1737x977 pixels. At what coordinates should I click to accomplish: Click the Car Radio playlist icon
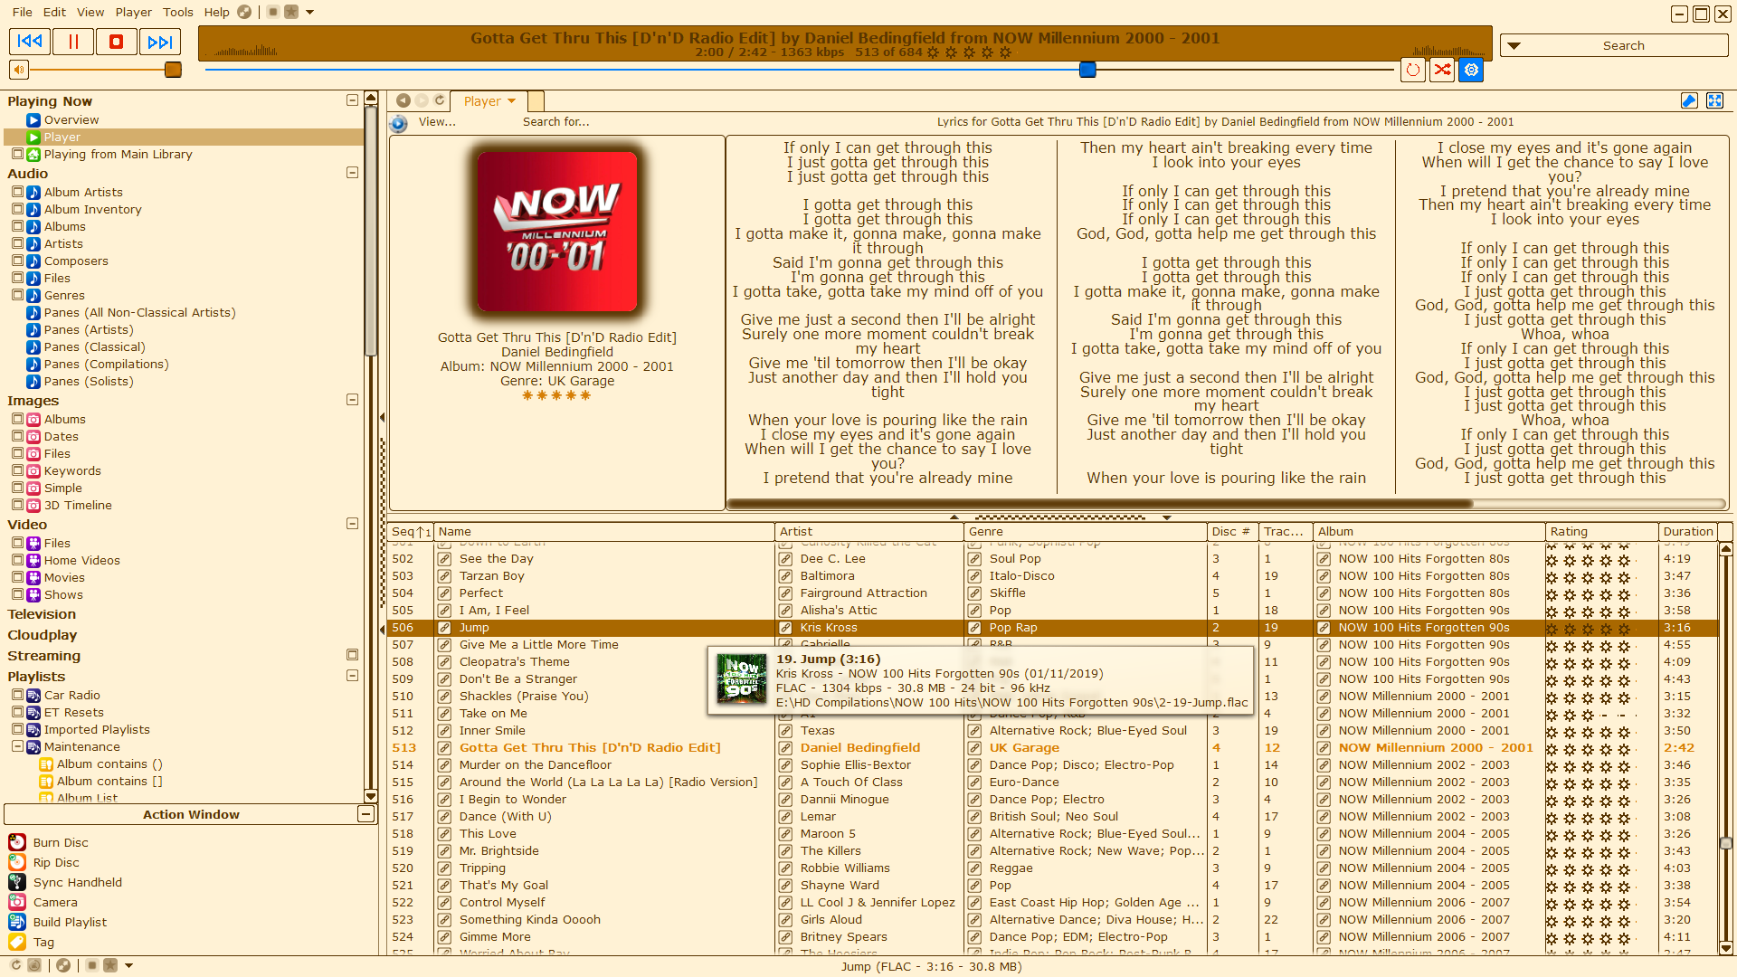(33, 695)
